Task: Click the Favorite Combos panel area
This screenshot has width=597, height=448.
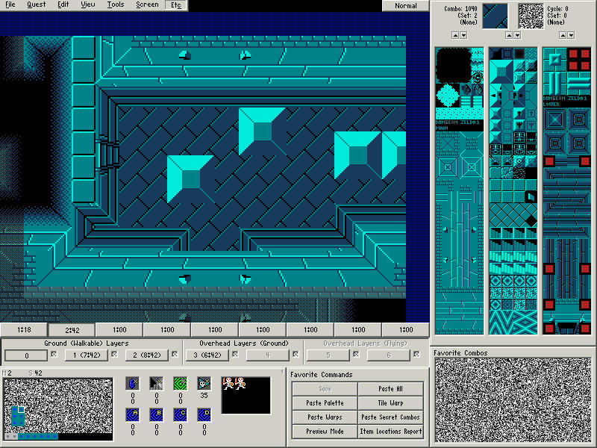Action: click(513, 400)
